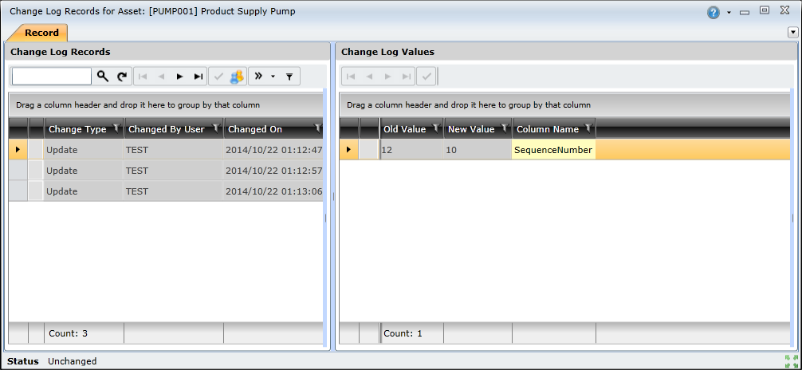Image resolution: width=802 pixels, height=370 pixels.
Task: Click the funnel filter toolbar button
Action: tap(289, 77)
